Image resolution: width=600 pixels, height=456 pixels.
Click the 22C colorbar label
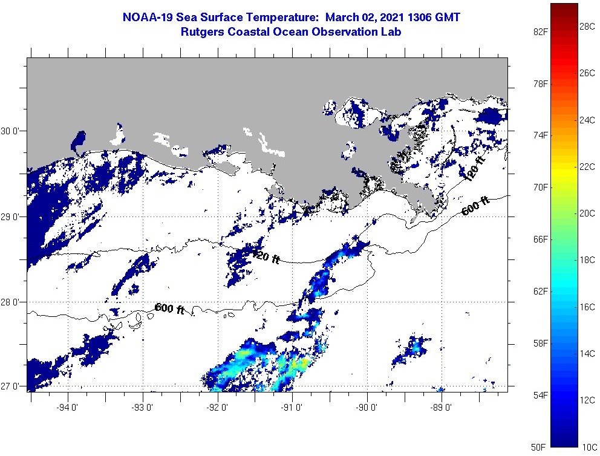[x=587, y=167]
